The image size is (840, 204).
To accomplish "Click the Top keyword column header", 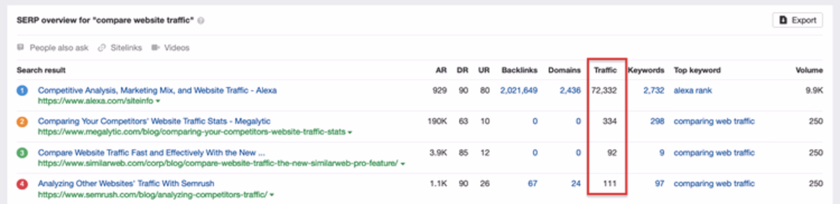I will click(x=697, y=70).
